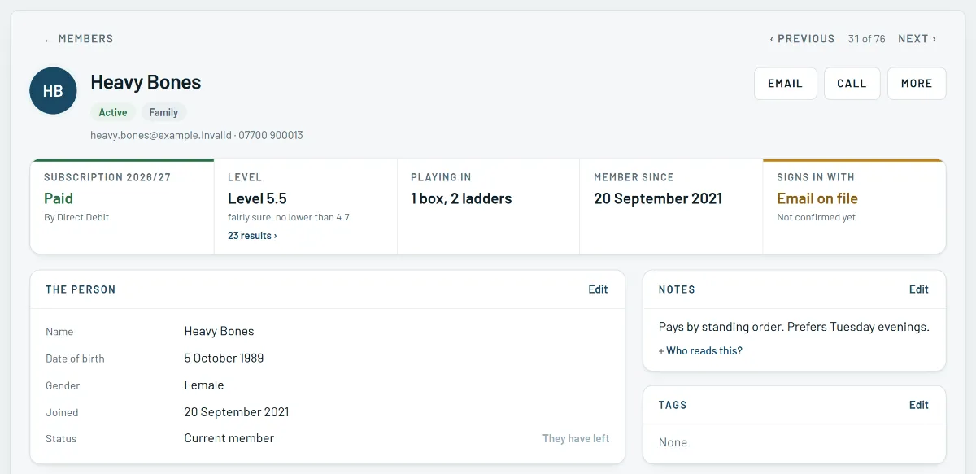The image size is (976, 474).
Task: Click the date of birth 5 October 1989
Action: [x=224, y=358]
